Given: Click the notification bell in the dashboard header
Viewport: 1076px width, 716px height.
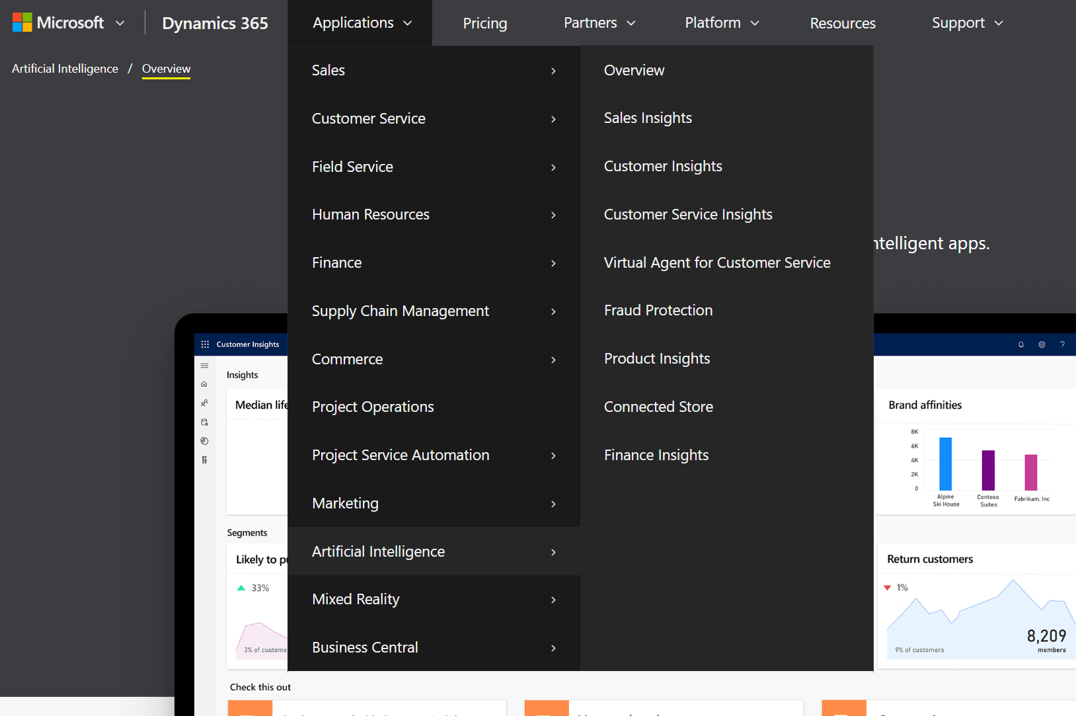Looking at the screenshot, I should 1021,344.
